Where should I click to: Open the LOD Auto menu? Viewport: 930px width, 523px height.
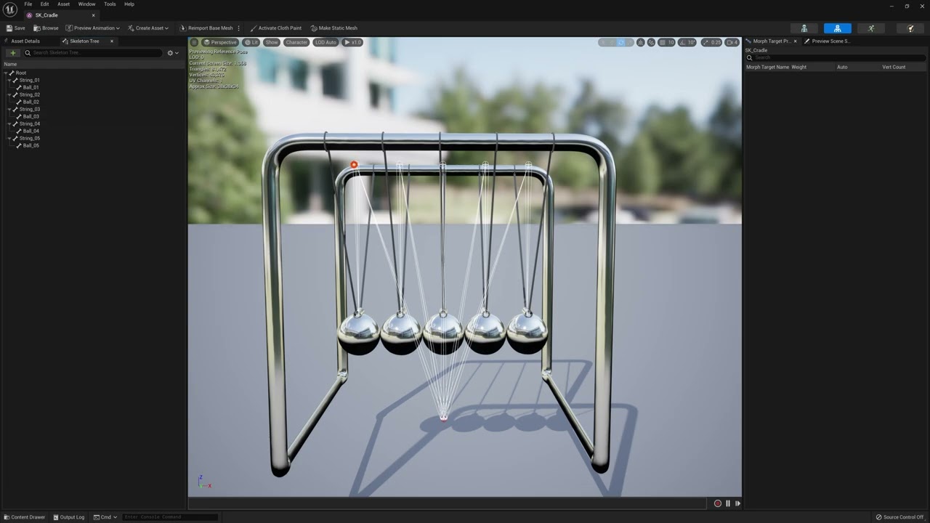pos(325,42)
